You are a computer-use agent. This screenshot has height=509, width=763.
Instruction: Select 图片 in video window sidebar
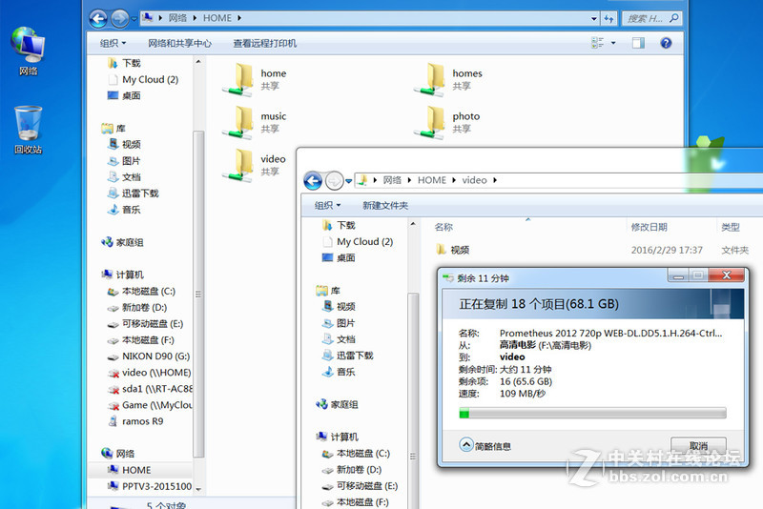pos(339,323)
